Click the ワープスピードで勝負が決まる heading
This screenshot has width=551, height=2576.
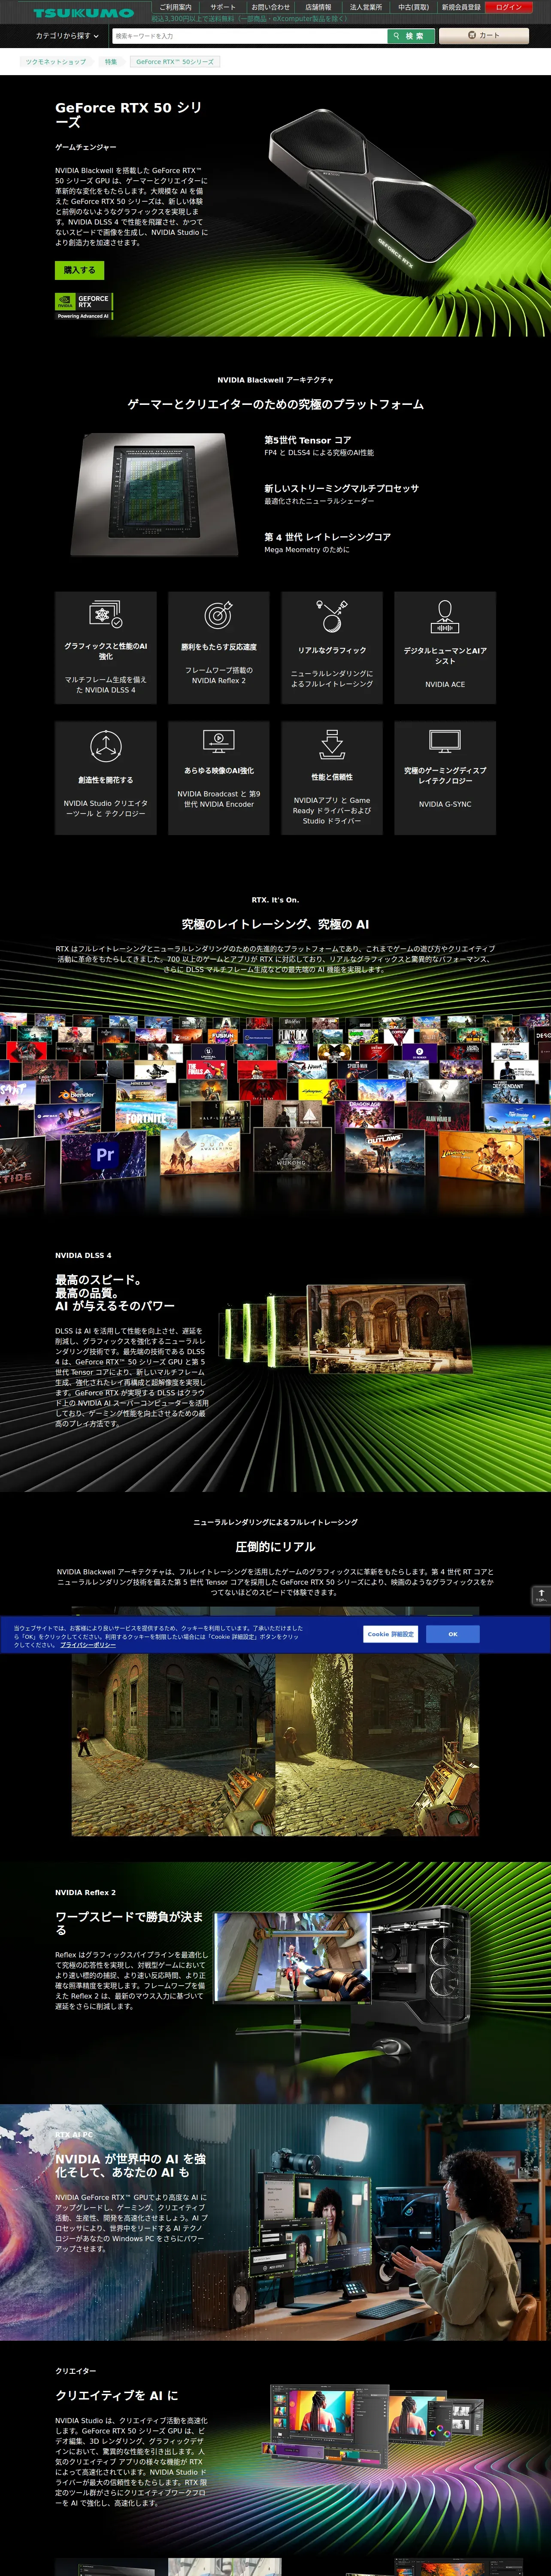tap(130, 1923)
